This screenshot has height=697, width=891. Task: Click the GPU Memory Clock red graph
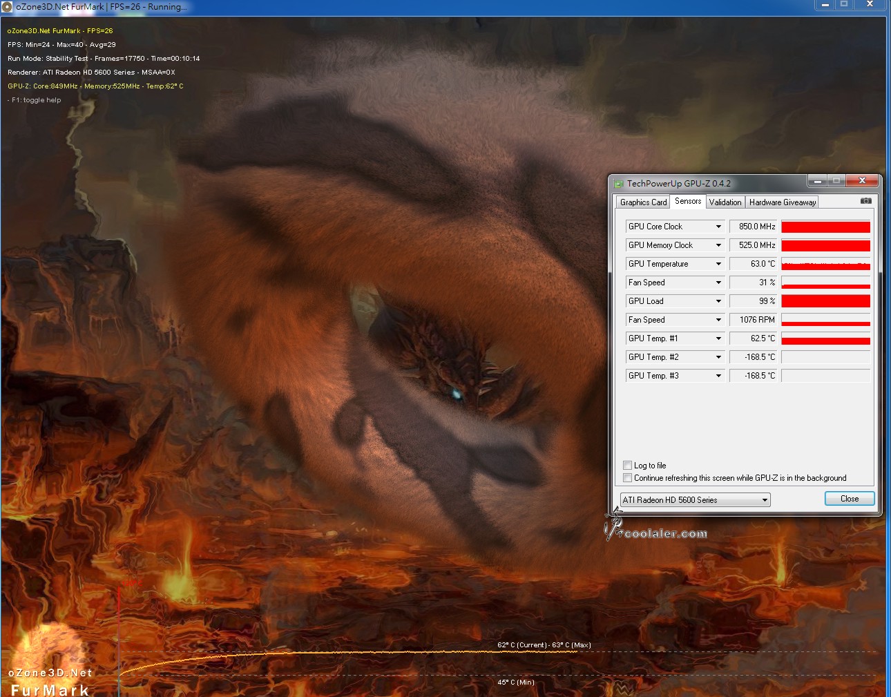point(825,245)
